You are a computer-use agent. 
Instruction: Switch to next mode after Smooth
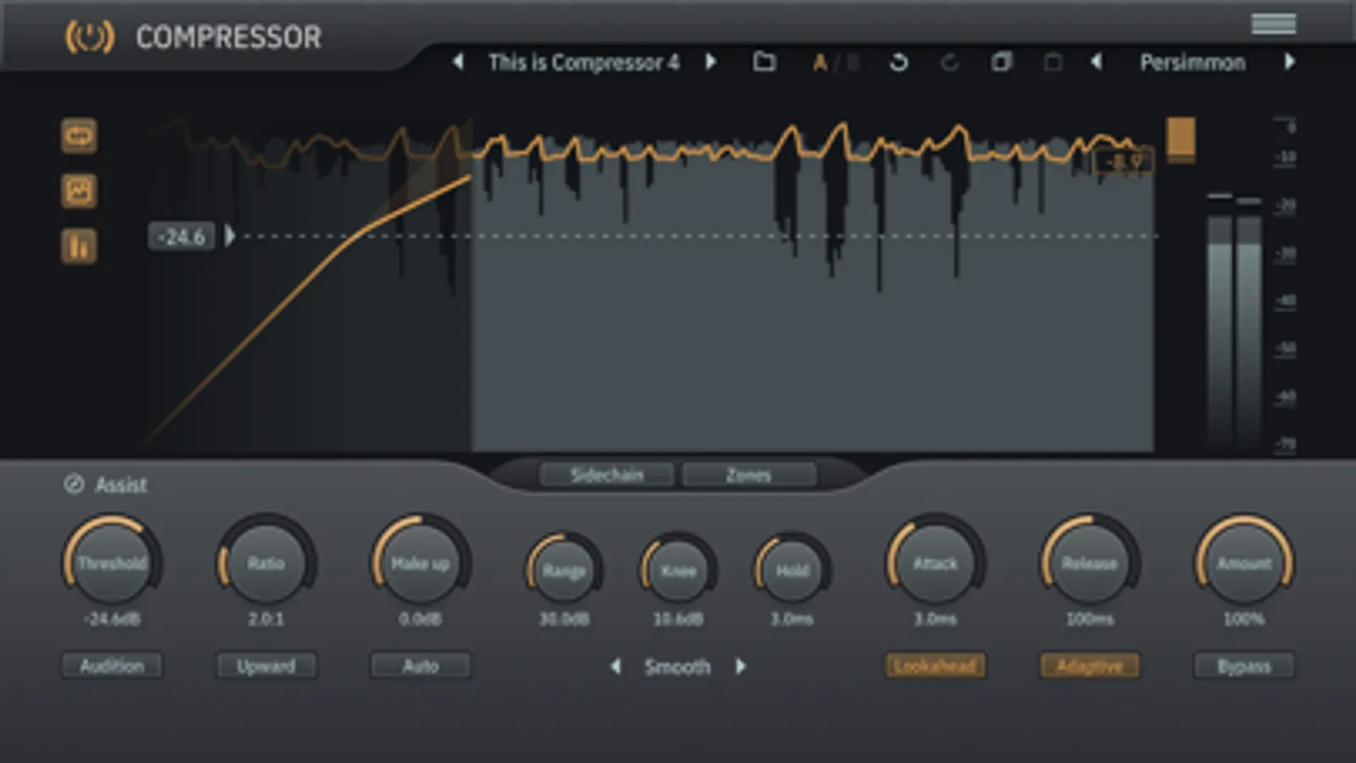740,666
